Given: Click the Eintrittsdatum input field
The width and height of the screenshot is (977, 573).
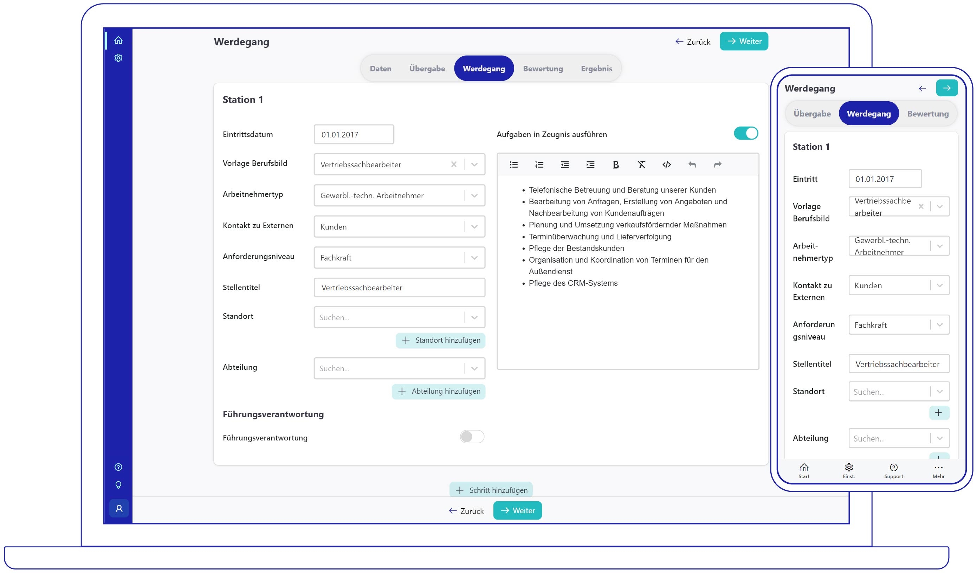Looking at the screenshot, I should (x=354, y=135).
